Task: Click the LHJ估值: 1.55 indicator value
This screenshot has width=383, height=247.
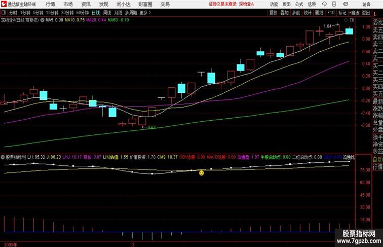Action: pyautogui.click(x=116, y=157)
